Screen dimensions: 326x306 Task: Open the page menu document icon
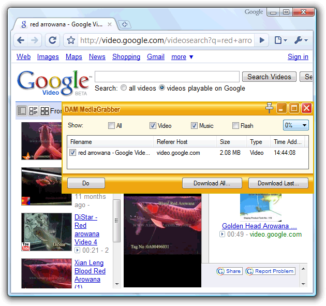coord(280,40)
